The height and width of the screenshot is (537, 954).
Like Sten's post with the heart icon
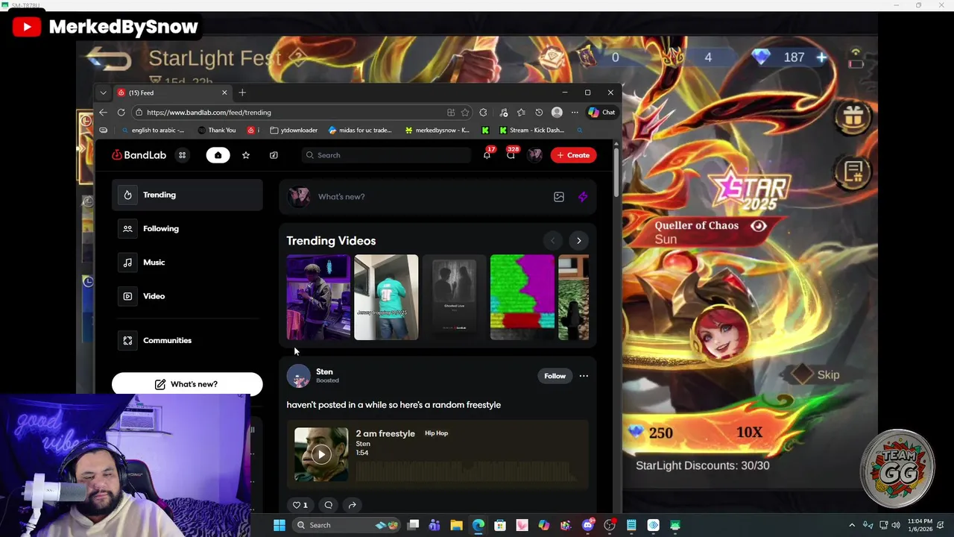pyautogui.click(x=297, y=505)
